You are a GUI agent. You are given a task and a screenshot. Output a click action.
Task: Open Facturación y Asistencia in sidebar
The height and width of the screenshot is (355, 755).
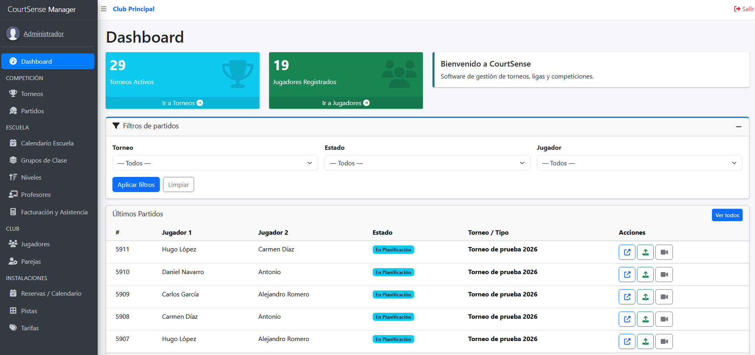(48, 212)
